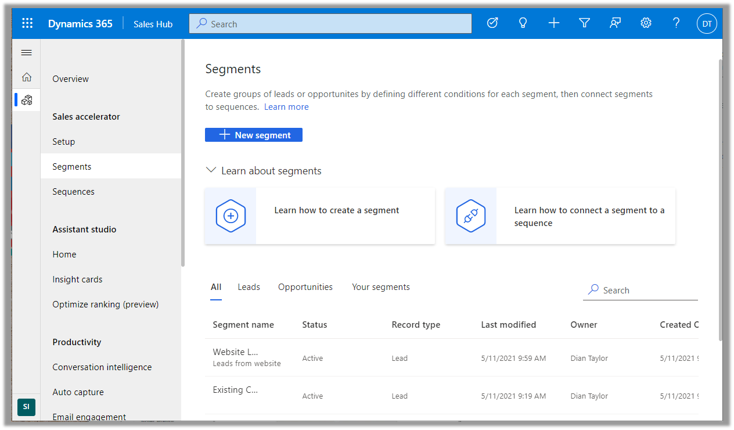
Task: Toggle the hamburger navigation menu
Action: pyautogui.click(x=27, y=53)
